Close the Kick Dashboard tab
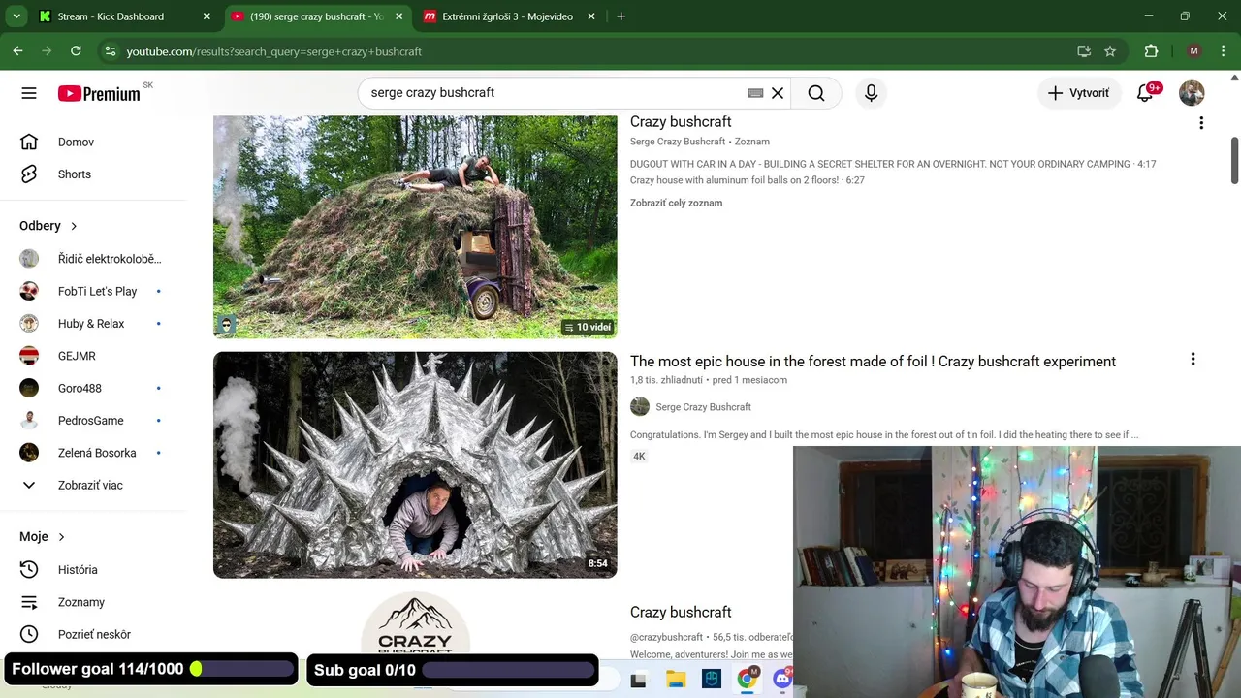This screenshot has width=1241, height=698. pyautogui.click(x=207, y=16)
